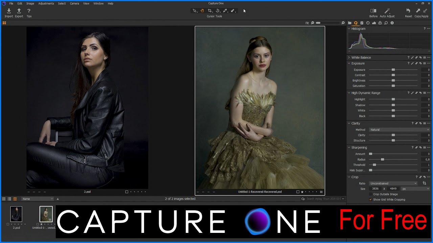
Task: Collapse the Clarity panel
Action: pyautogui.click(x=349, y=124)
